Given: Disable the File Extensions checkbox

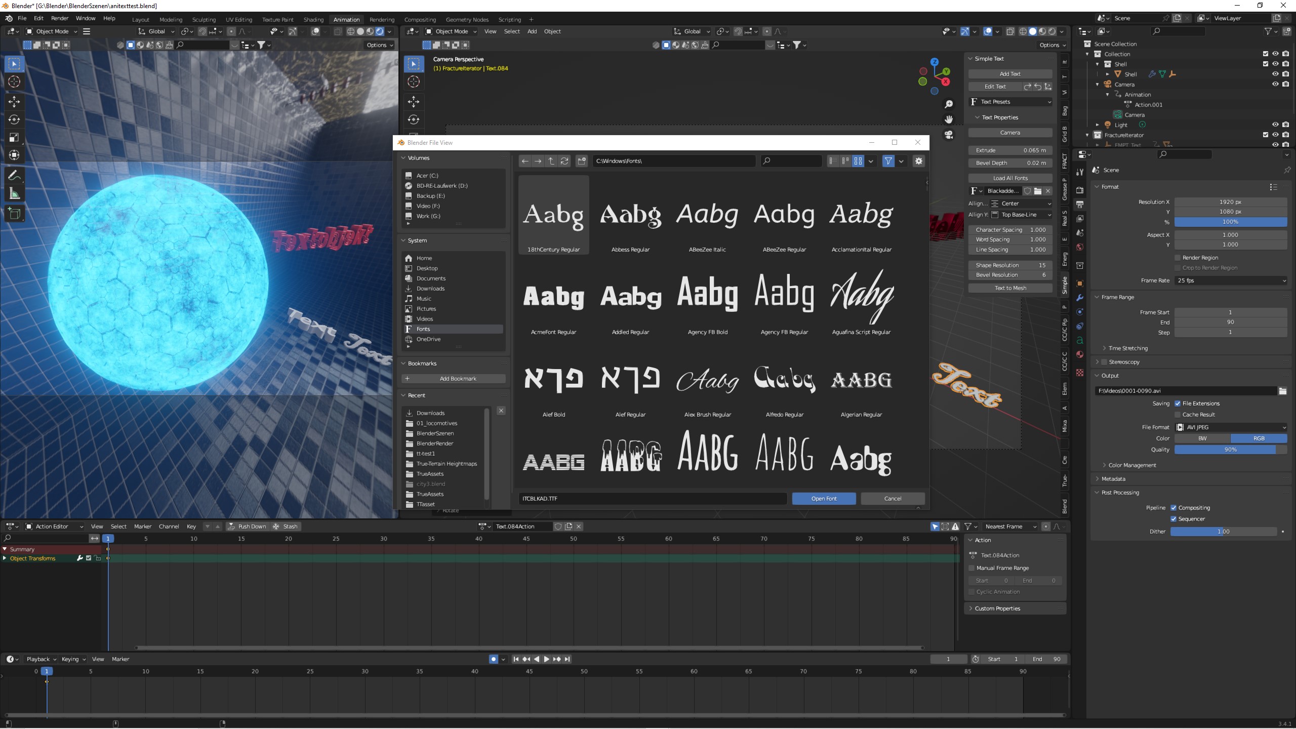Looking at the screenshot, I should 1178,403.
